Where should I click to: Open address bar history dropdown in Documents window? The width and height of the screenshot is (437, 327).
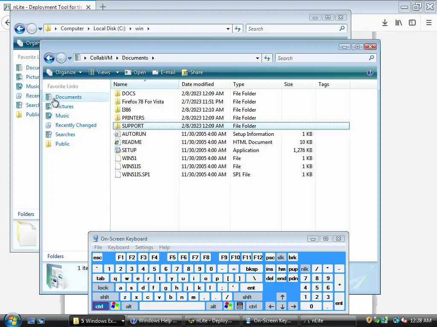click(257, 58)
